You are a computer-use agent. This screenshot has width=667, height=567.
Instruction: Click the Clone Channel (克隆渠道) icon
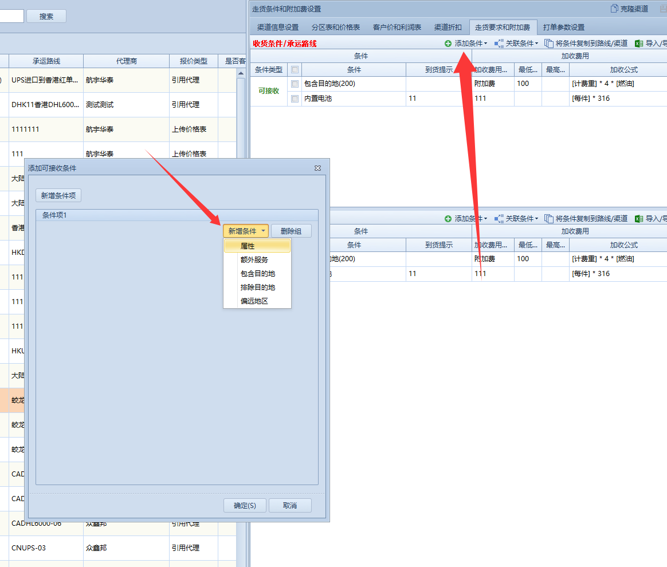[614, 9]
